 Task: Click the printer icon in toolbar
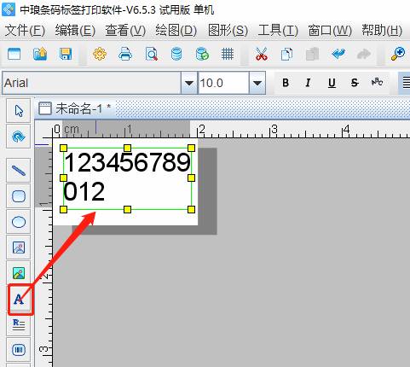click(x=125, y=54)
